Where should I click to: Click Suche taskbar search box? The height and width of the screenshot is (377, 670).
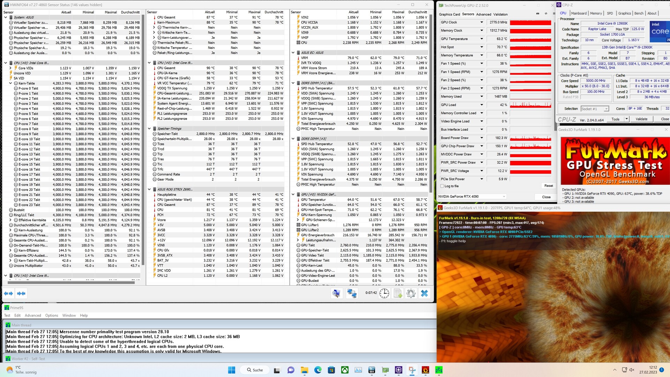click(254, 370)
